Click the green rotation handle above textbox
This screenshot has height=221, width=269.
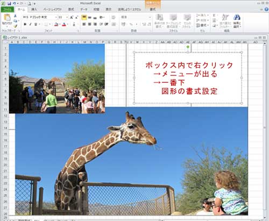coord(188,47)
